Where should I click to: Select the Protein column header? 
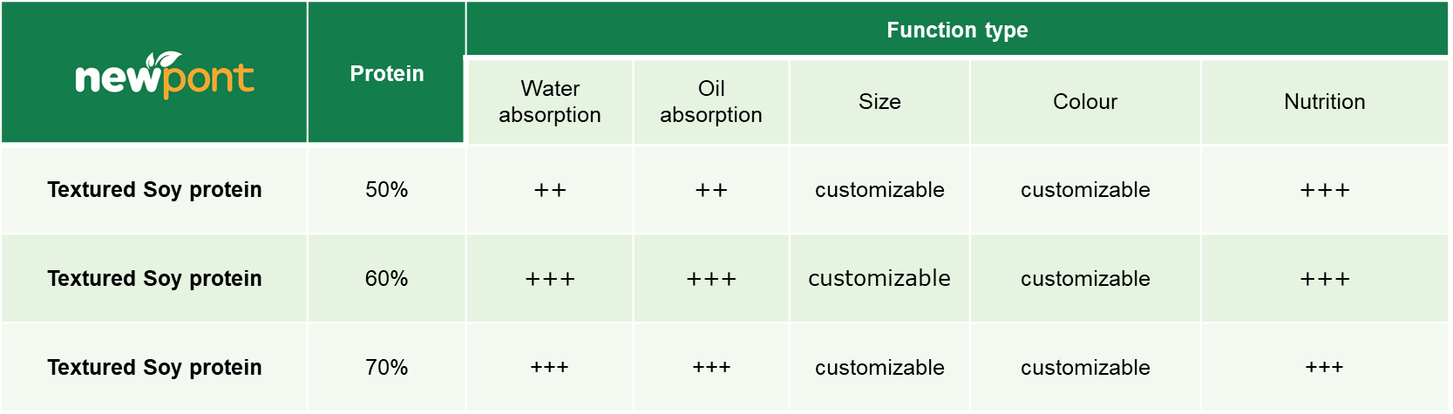(x=387, y=74)
